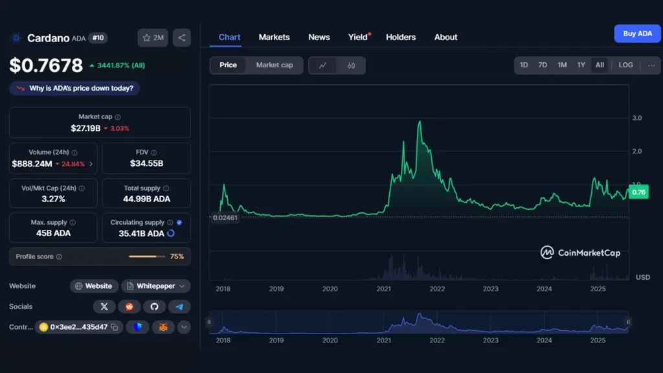Add Cardano to watchlist with star button
Screen dimensions: 663x373
point(153,38)
